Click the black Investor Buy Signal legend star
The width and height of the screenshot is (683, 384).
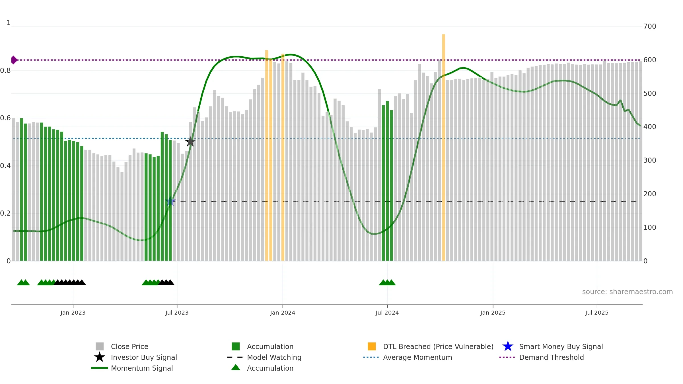100,357
